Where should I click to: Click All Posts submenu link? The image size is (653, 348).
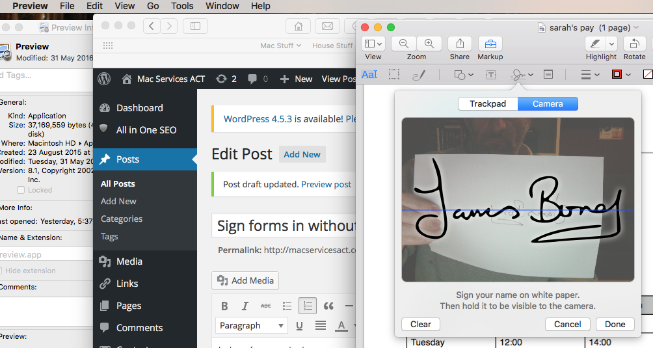click(118, 183)
